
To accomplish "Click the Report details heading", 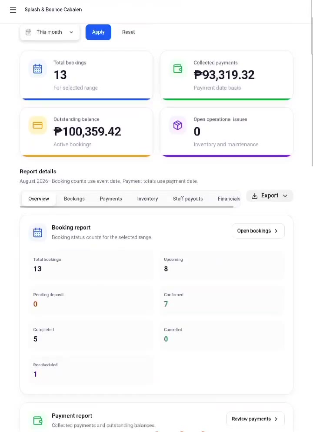I will tap(38, 172).
